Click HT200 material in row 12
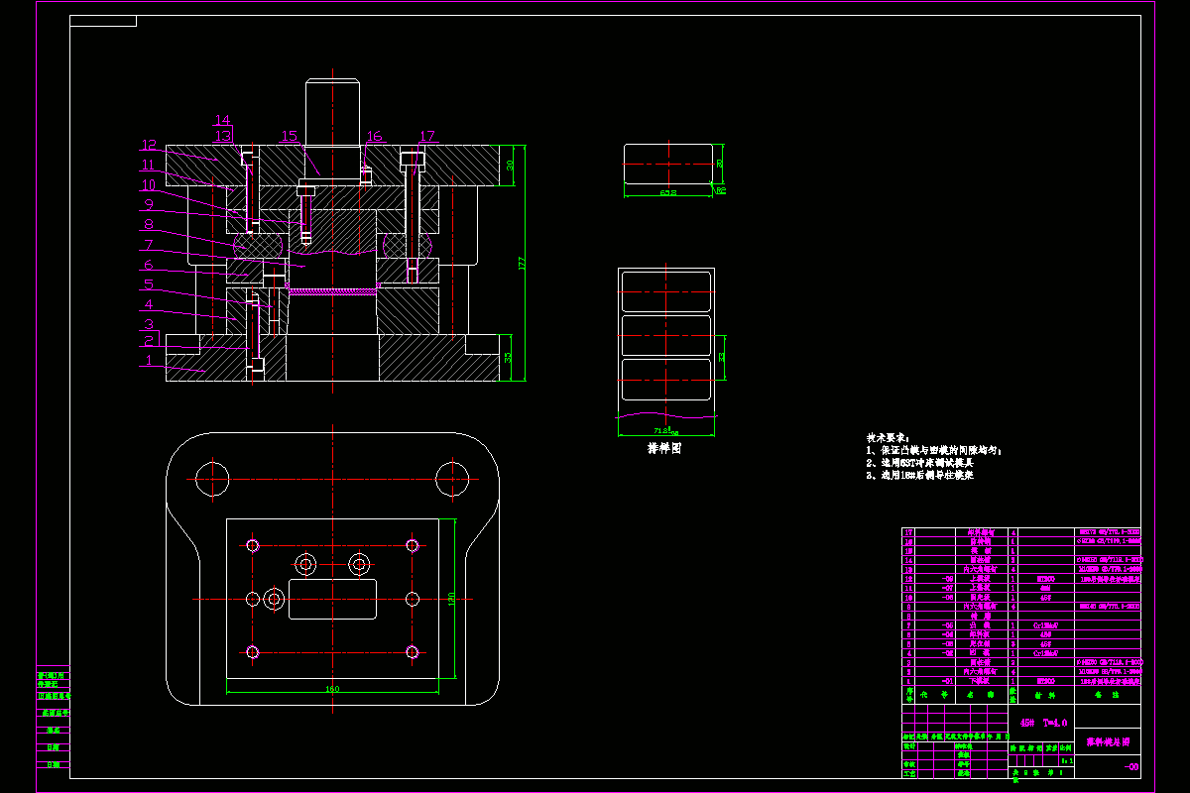Image resolution: width=1190 pixels, height=793 pixels. 1045,579
